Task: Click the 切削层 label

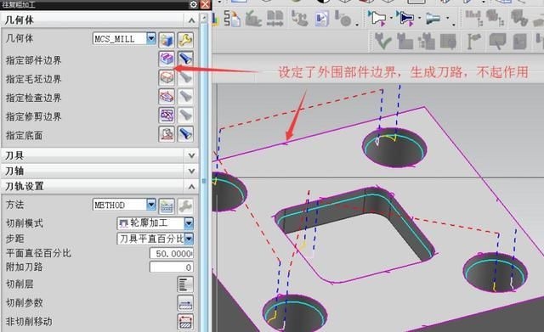Action: [20, 284]
